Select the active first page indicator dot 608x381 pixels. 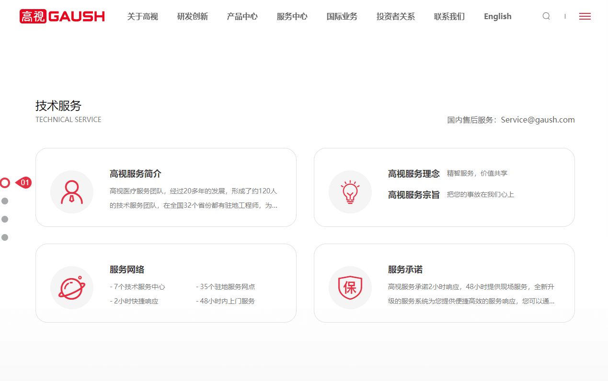coord(5,183)
